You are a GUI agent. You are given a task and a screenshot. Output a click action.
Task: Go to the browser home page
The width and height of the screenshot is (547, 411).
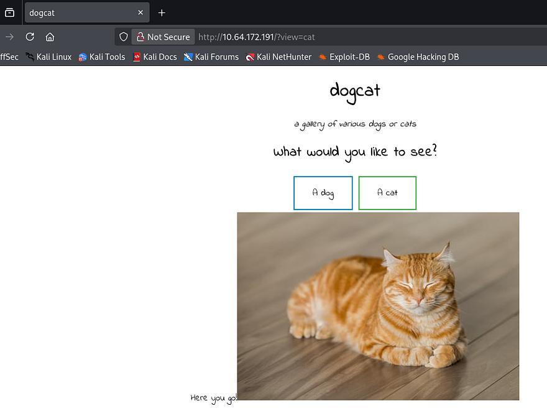point(50,37)
